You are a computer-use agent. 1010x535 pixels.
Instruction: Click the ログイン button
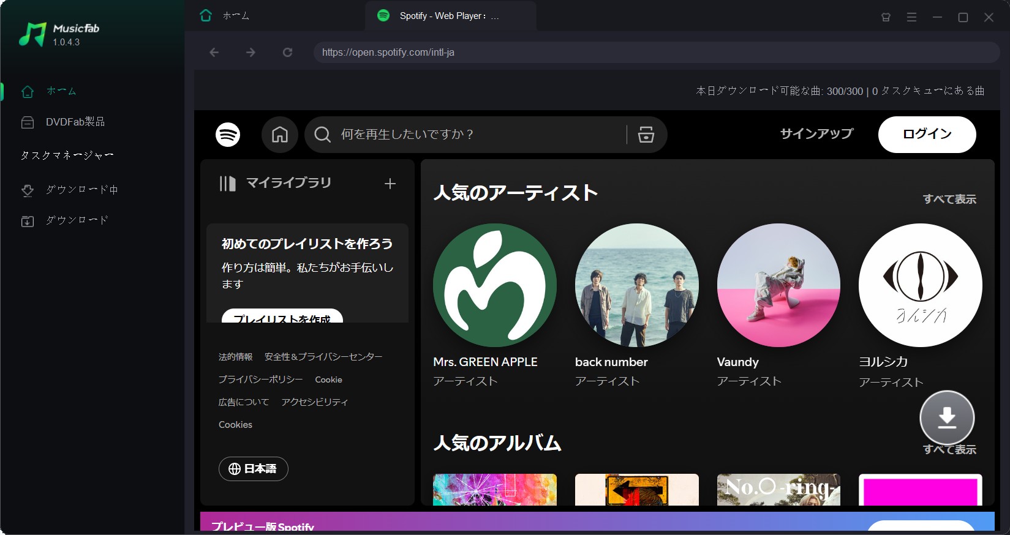[927, 134]
